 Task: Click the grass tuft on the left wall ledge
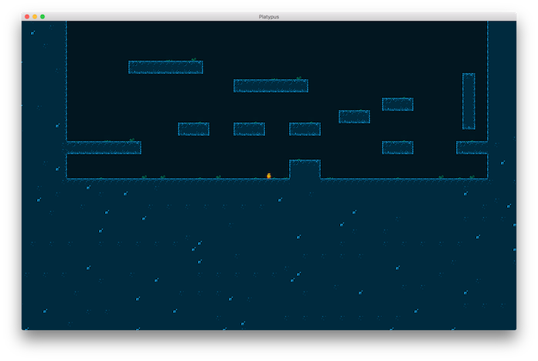[x=132, y=140]
